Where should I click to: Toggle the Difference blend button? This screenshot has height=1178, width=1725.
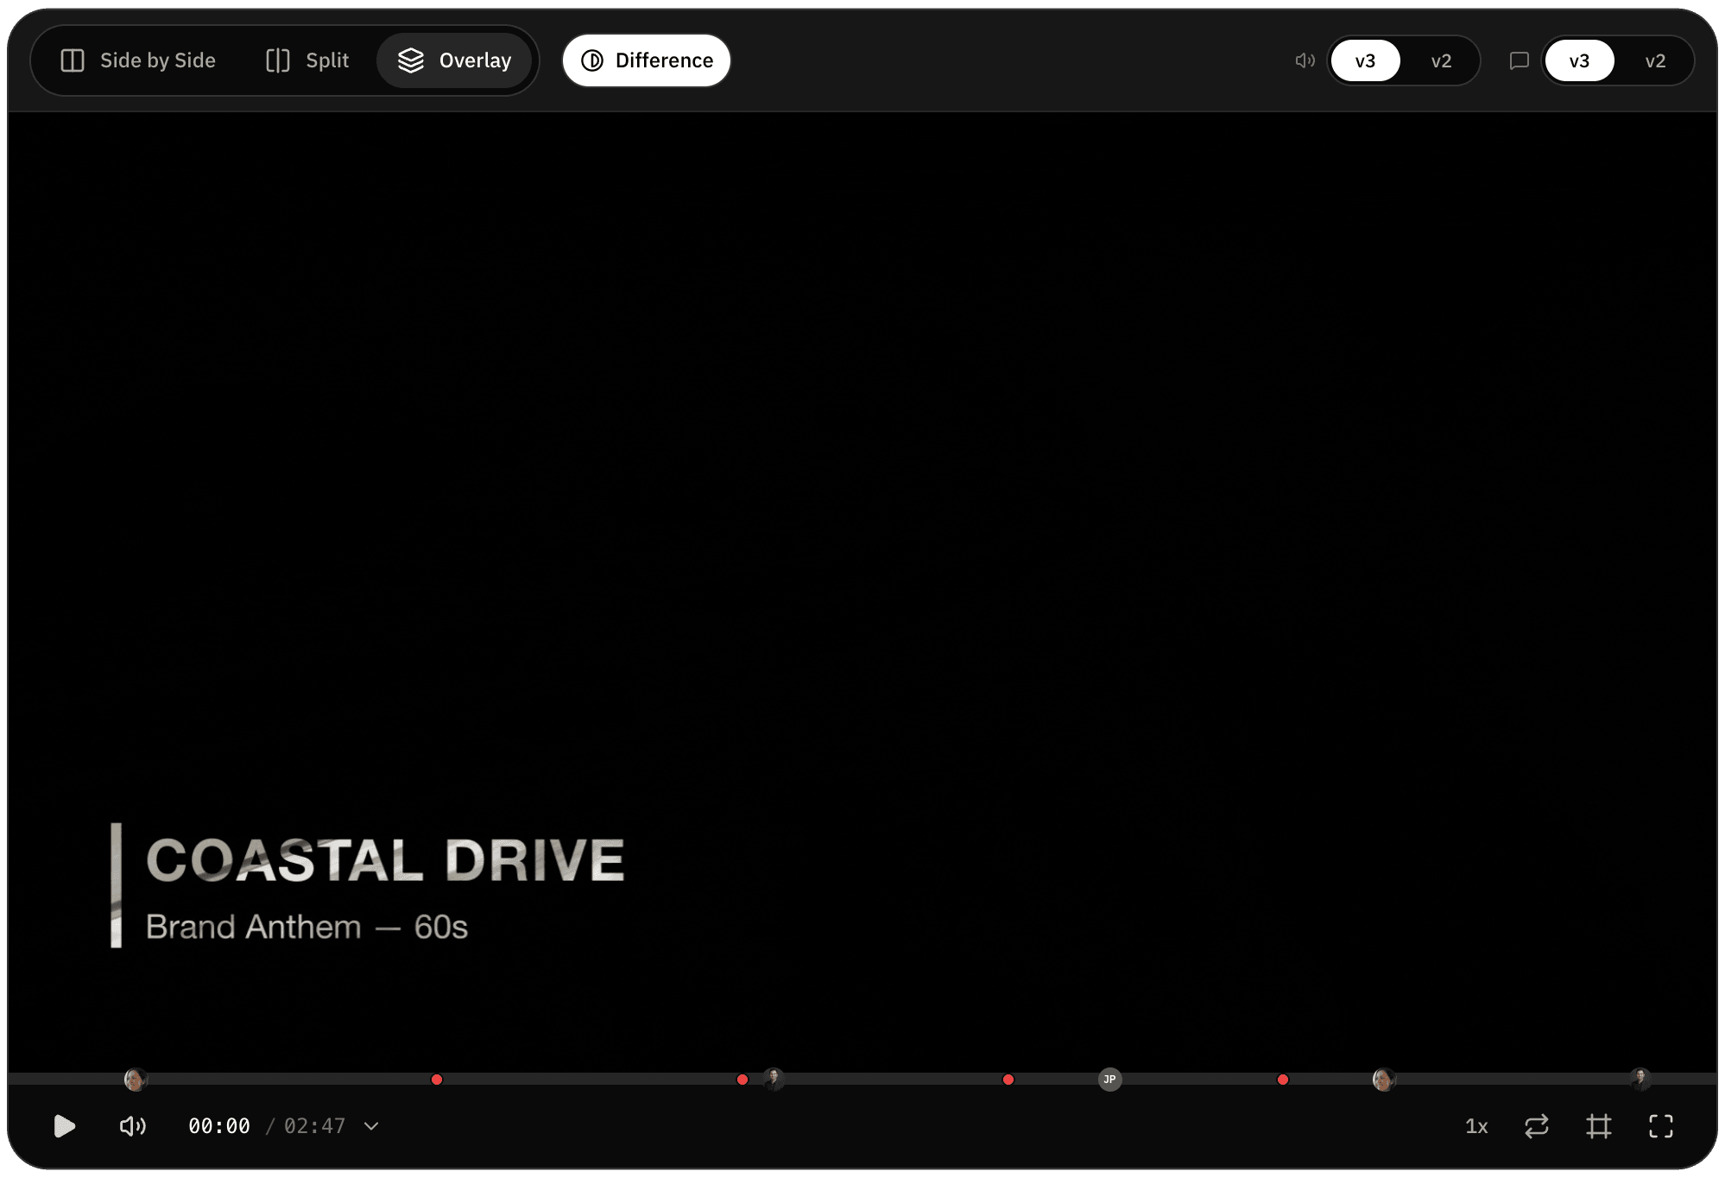tap(647, 60)
